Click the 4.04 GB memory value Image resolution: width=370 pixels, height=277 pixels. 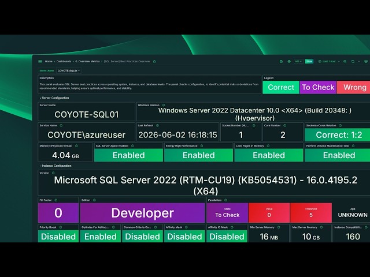65,155
